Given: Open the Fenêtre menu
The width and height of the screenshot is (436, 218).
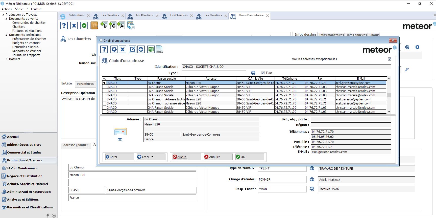Looking at the screenshot, I should (x=36, y=9).
